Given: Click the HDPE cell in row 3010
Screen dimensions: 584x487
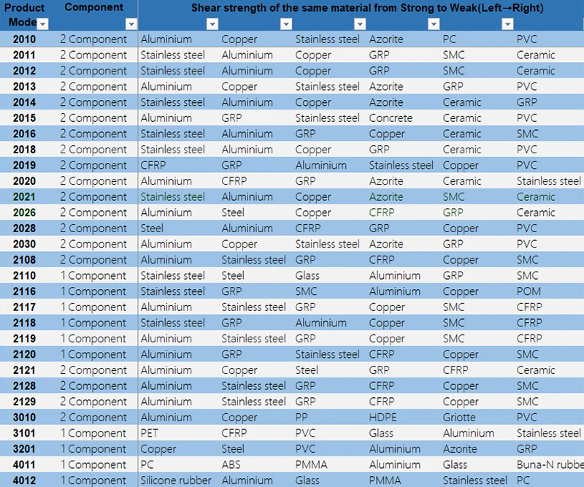Looking at the screenshot, I should click(383, 418).
